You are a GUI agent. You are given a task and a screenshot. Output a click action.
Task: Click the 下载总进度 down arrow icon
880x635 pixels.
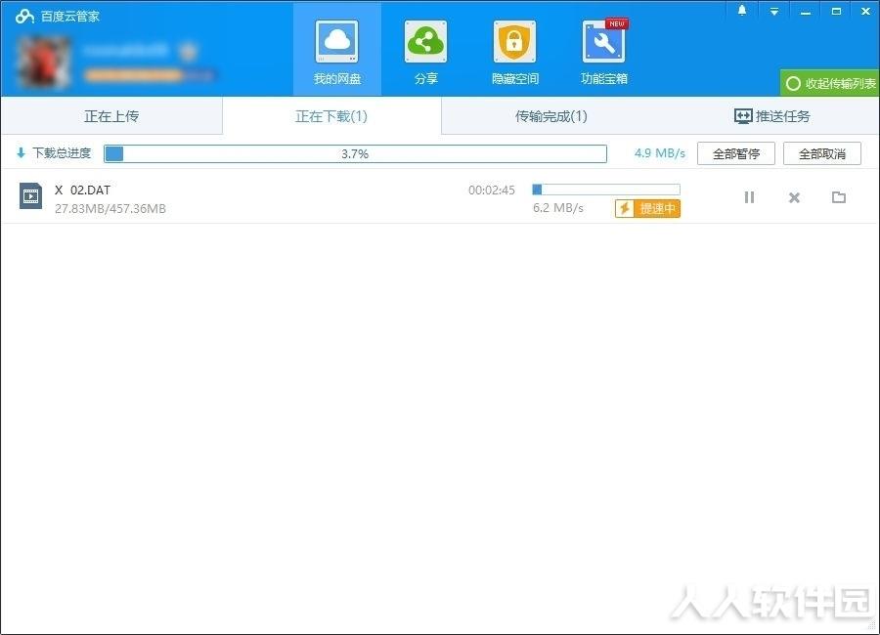(21, 152)
